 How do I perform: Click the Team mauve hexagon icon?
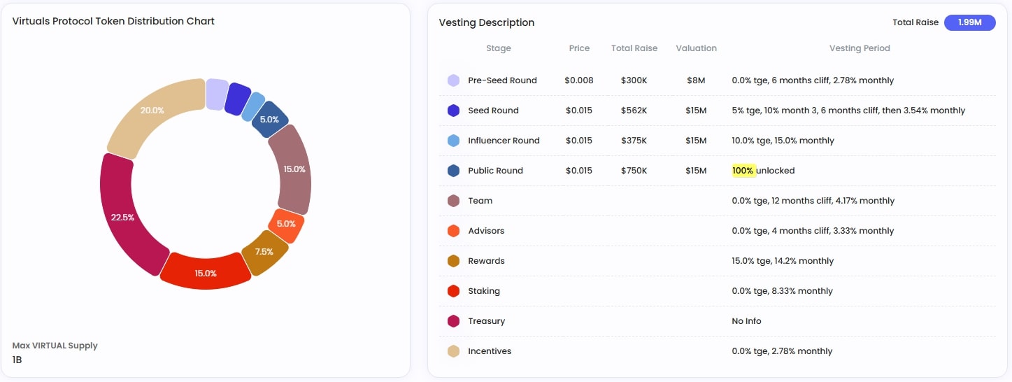pos(453,201)
